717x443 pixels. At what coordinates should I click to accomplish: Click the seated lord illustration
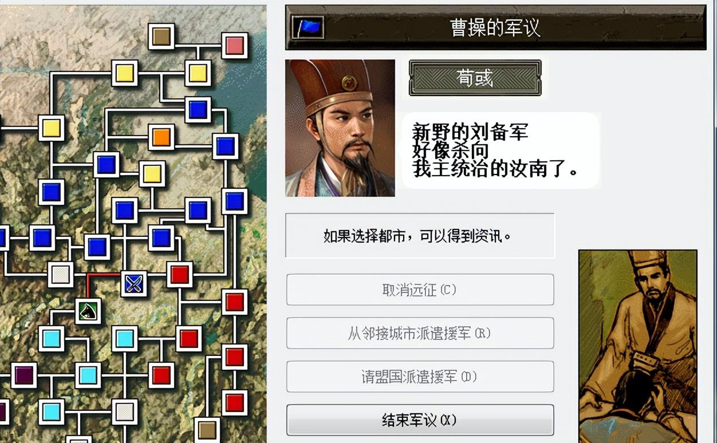click(x=637, y=346)
